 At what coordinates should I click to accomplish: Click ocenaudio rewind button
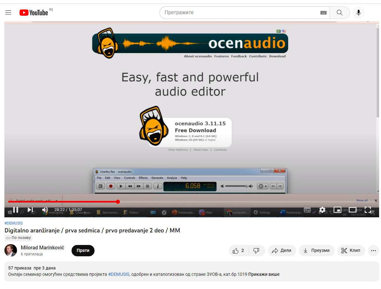(x=130, y=186)
